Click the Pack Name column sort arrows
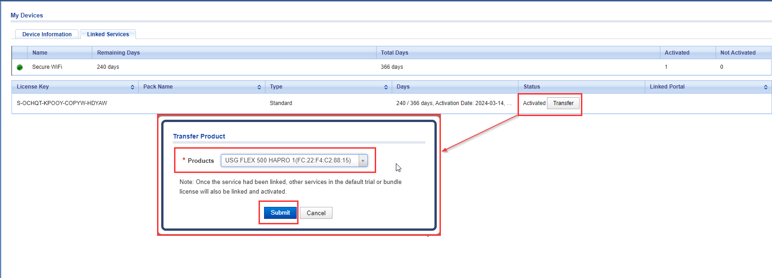Screen dimensions: 772x278 259,87
